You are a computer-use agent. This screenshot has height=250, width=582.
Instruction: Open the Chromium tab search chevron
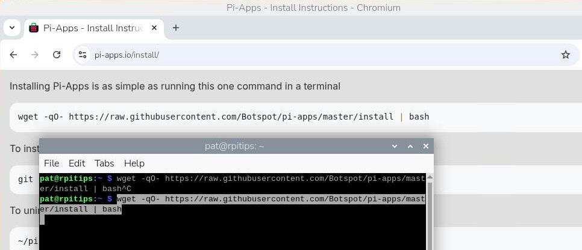pyautogui.click(x=12, y=28)
